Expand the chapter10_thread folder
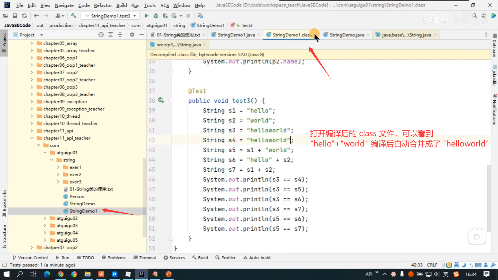498x280 pixels. 32,116
